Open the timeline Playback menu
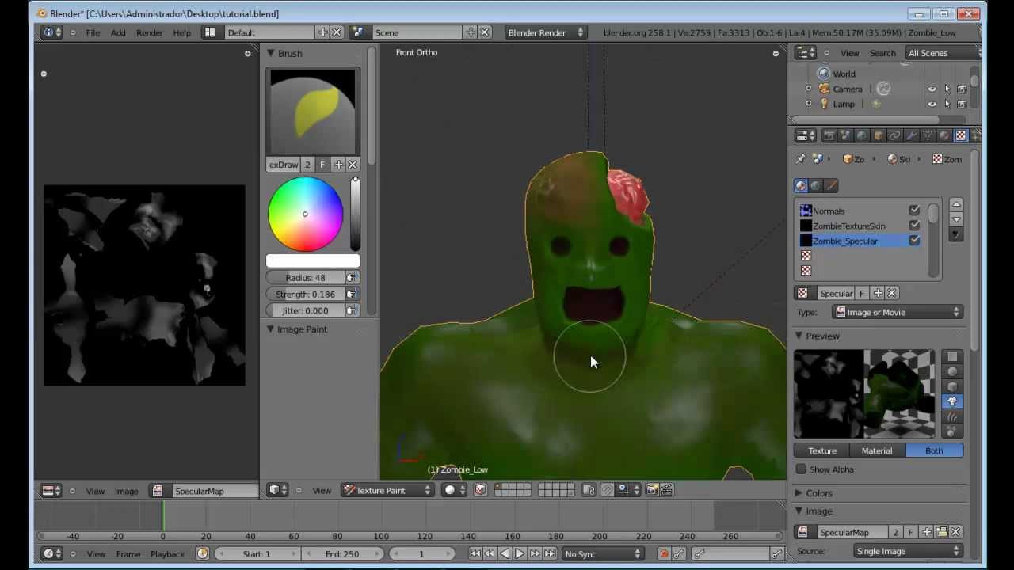 tap(167, 554)
